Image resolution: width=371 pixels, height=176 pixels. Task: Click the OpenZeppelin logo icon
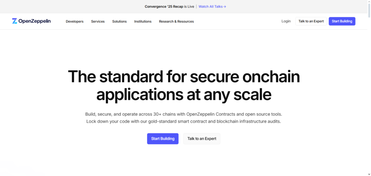coord(14,21)
